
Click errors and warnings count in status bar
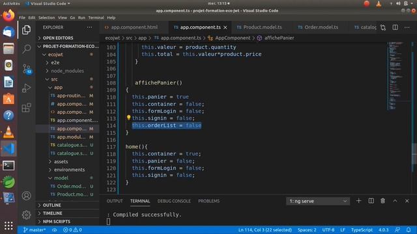coord(72,229)
